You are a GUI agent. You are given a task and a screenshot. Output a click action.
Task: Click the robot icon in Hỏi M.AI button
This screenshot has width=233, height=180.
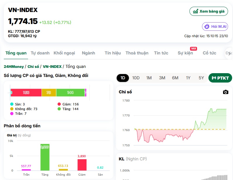click(207, 26)
